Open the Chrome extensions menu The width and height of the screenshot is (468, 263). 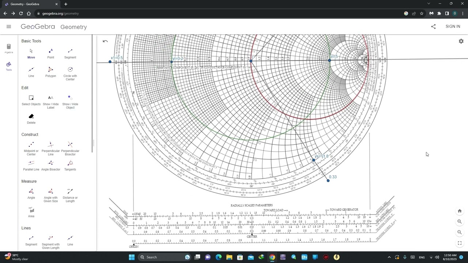click(x=439, y=14)
